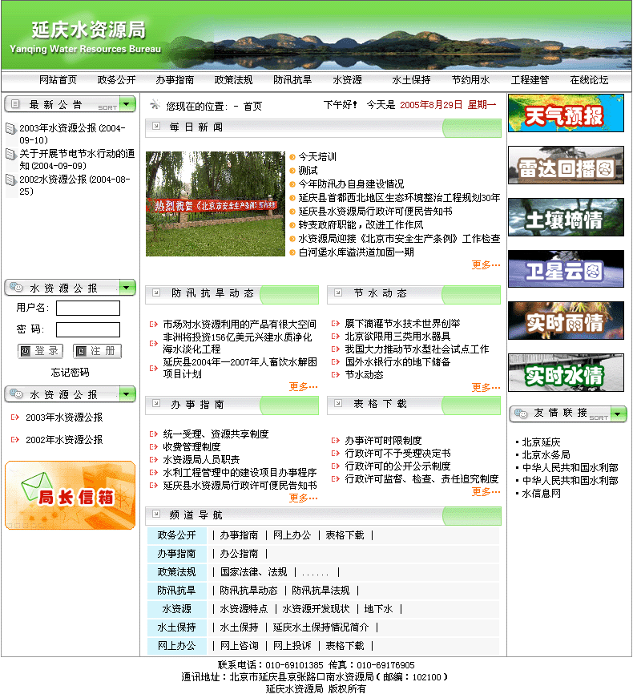Click 更多 under 每日新闻
Image resolution: width=633 pixels, height=698 pixels.
[x=486, y=265]
